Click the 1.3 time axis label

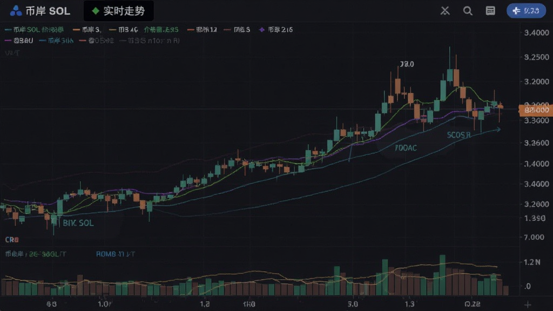(409, 304)
